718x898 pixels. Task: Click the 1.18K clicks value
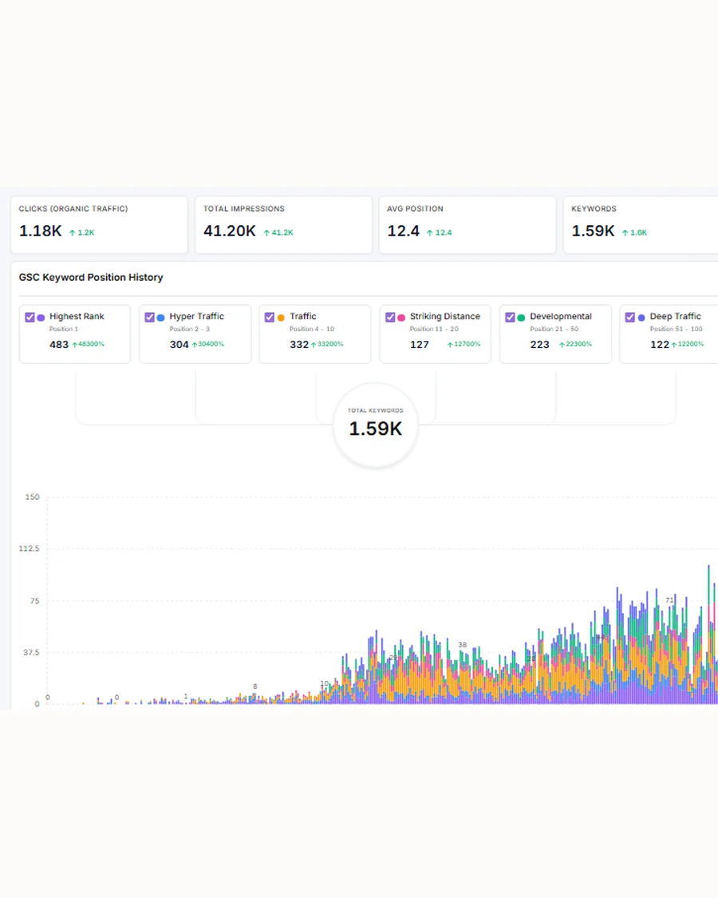coord(40,231)
